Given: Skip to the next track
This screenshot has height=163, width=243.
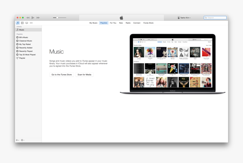Looking at the screenshot, I should pyautogui.click(x=38, y=17).
